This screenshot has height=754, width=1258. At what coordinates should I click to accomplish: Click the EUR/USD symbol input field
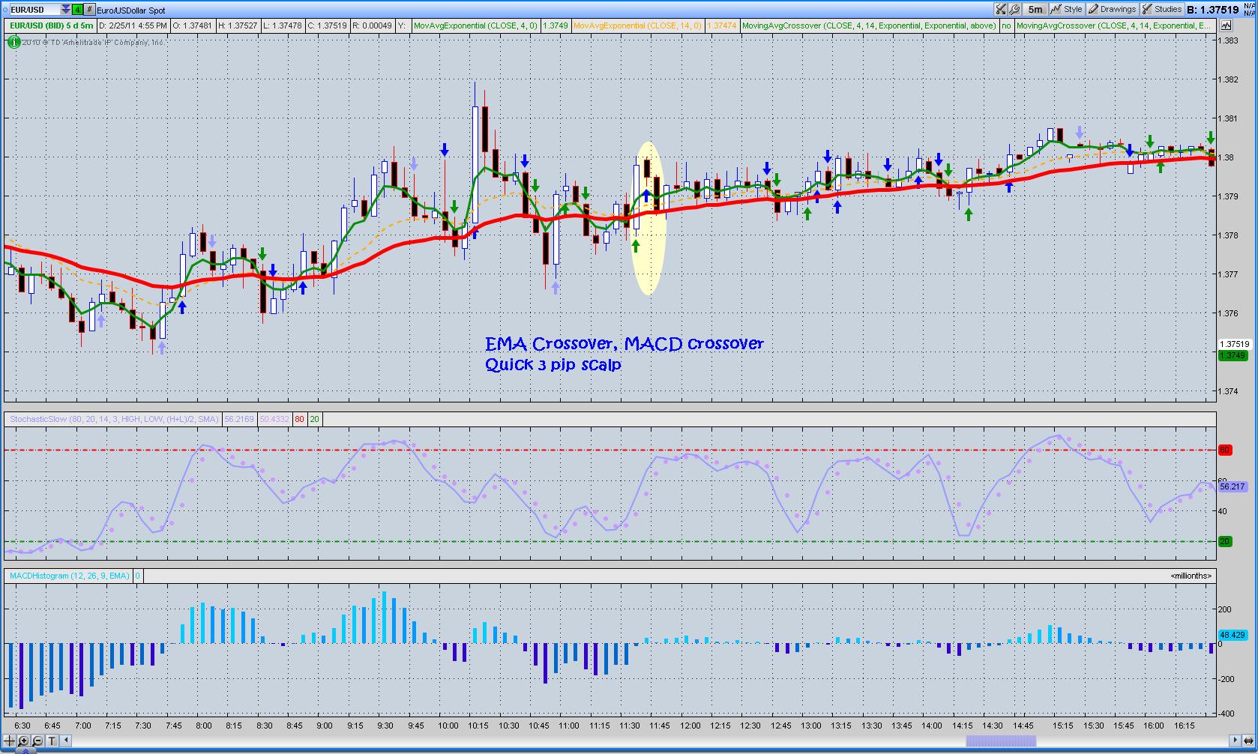pos(34,10)
